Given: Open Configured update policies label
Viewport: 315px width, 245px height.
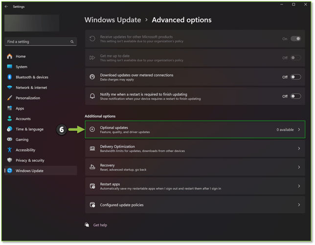Looking at the screenshot, I should (122, 205).
